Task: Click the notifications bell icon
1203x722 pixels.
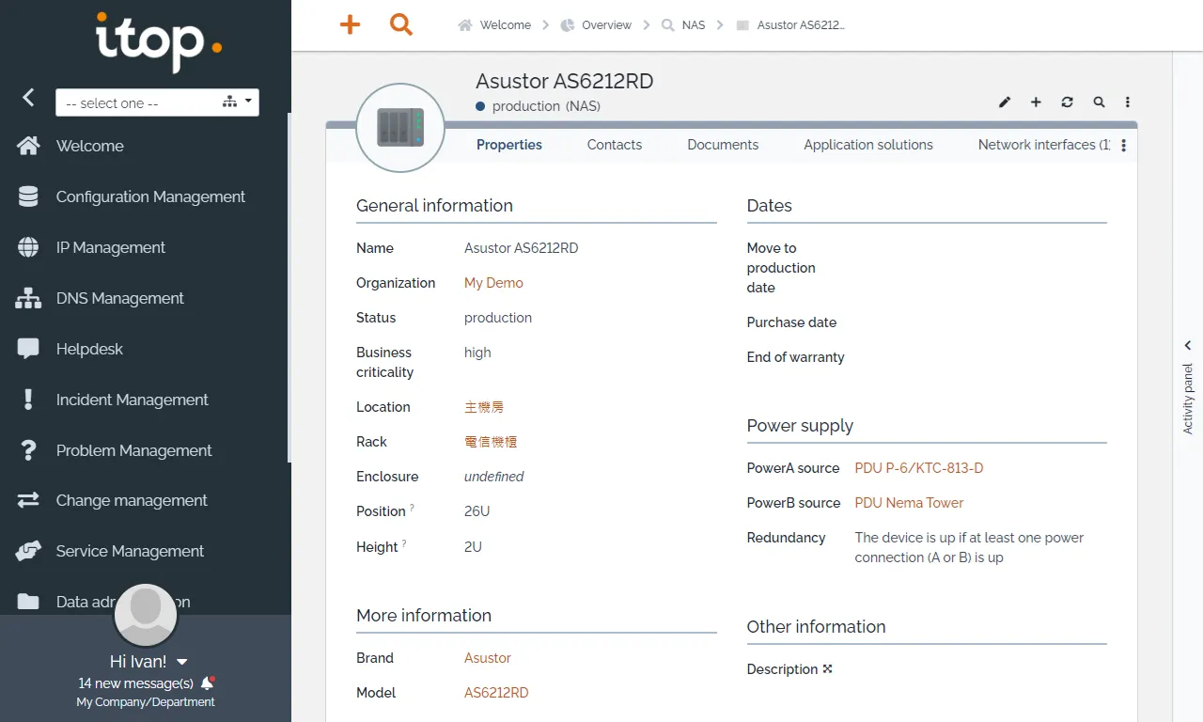Action: click(x=208, y=683)
